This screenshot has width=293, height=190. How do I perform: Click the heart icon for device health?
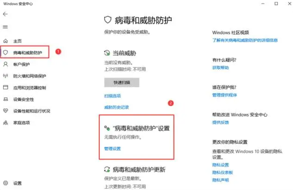6,111
